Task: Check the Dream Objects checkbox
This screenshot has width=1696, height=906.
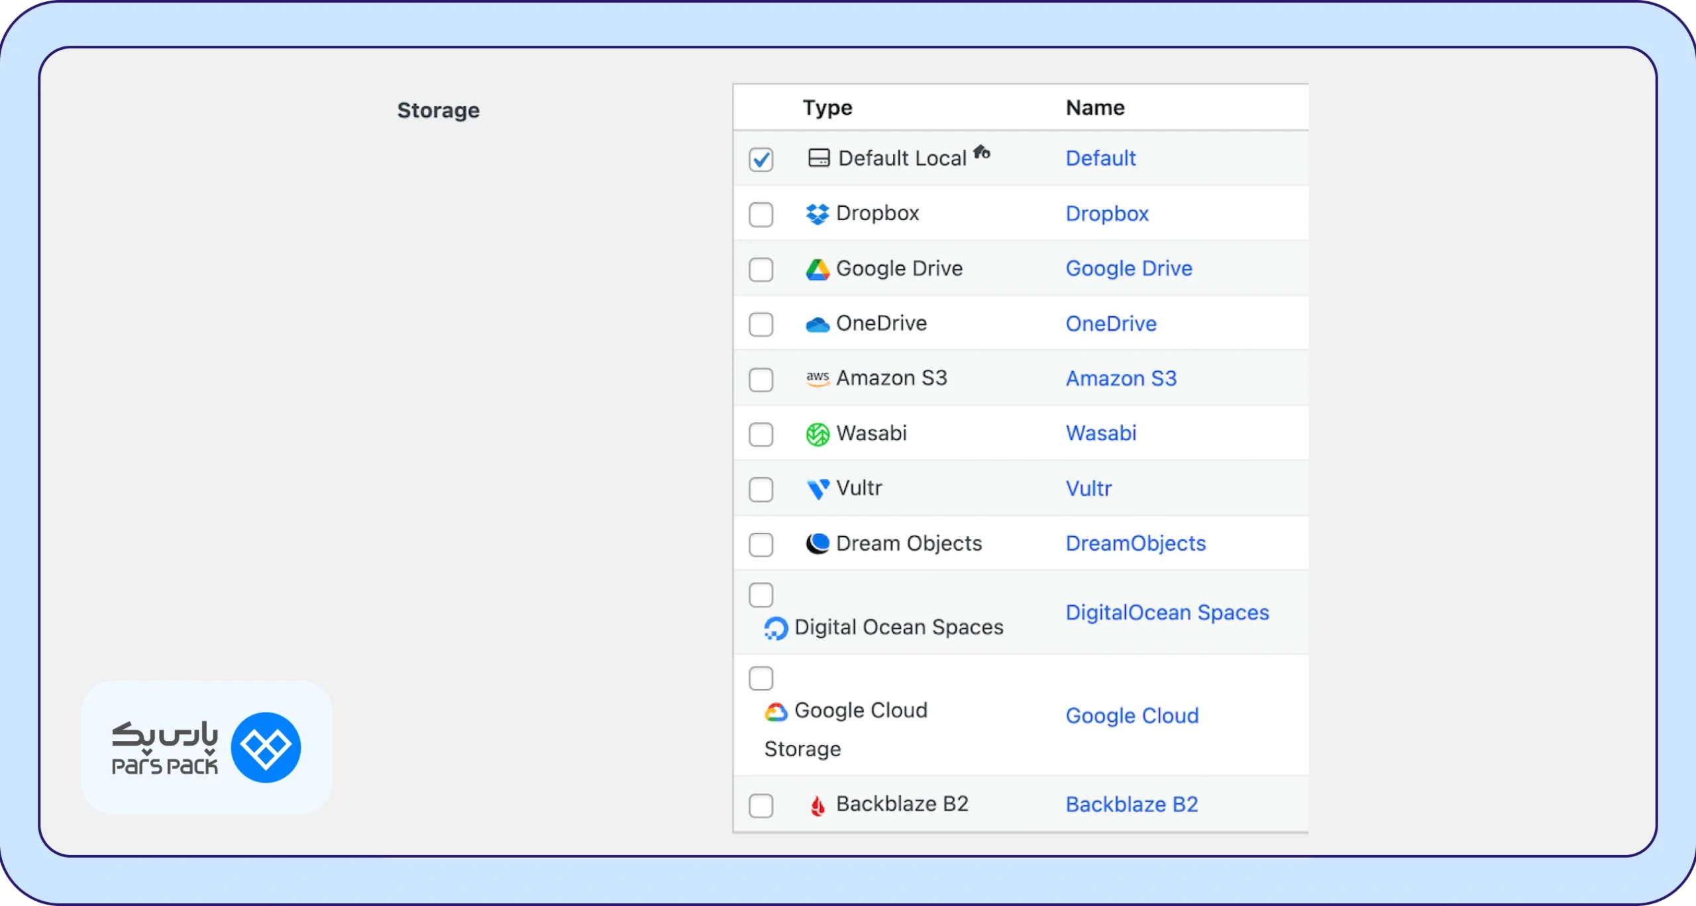Action: tap(761, 545)
